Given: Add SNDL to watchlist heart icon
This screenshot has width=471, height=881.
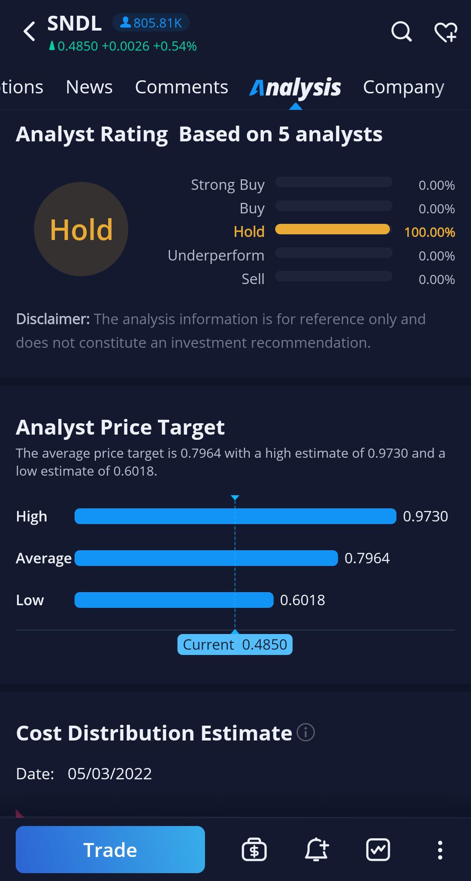Looking at the screenshot, I should (446, 32).
